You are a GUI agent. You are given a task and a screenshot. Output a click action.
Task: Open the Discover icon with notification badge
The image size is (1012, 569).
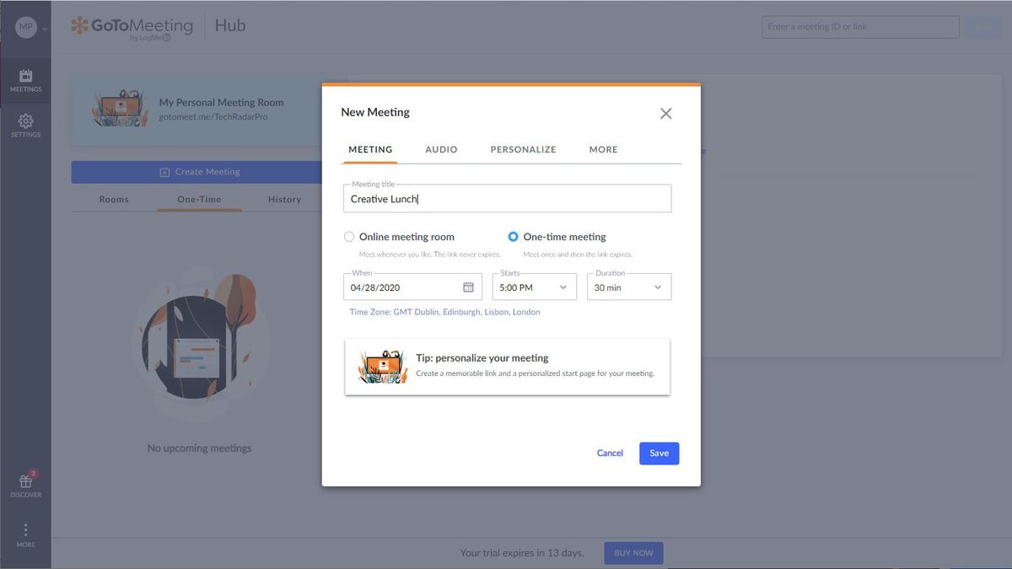pyautogui.click(x=25, y=483)
